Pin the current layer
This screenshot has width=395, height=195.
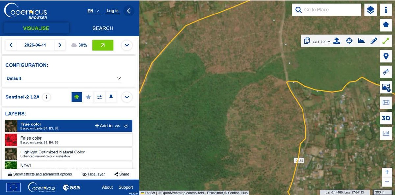pyautogui.click(x=111, y=97)
